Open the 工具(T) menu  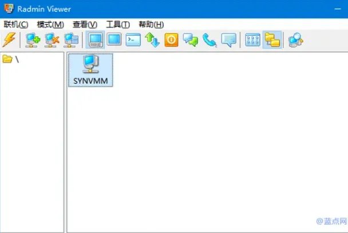(117, 25)
